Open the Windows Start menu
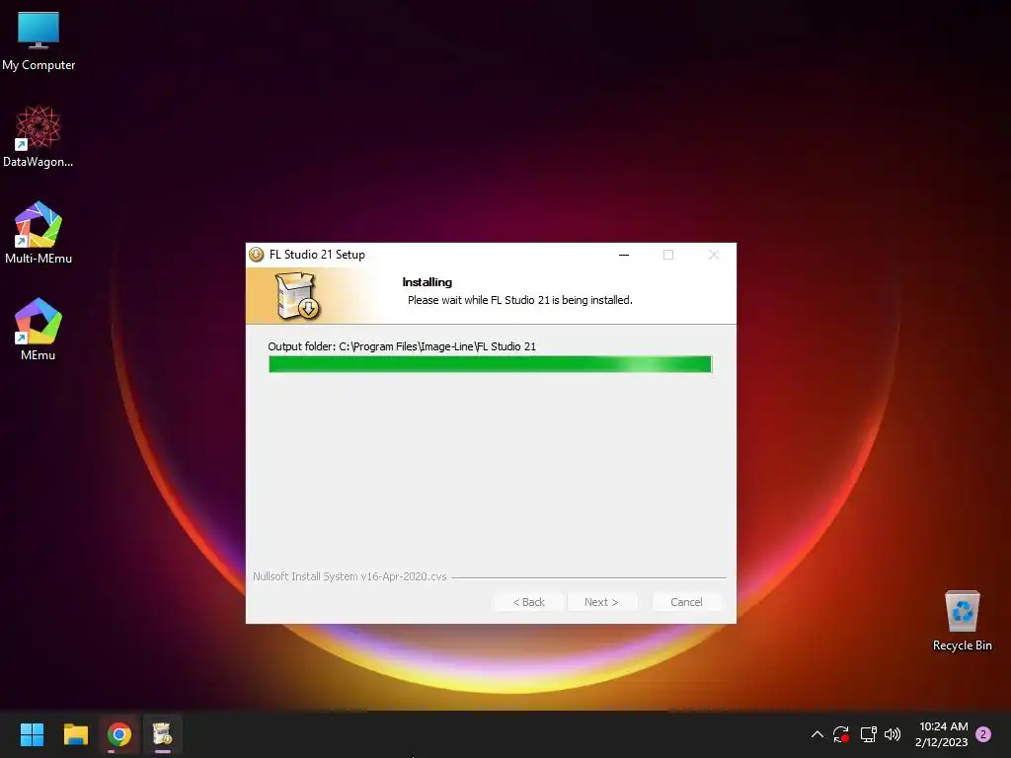The image size is (1011, 758). coord(32,734)
